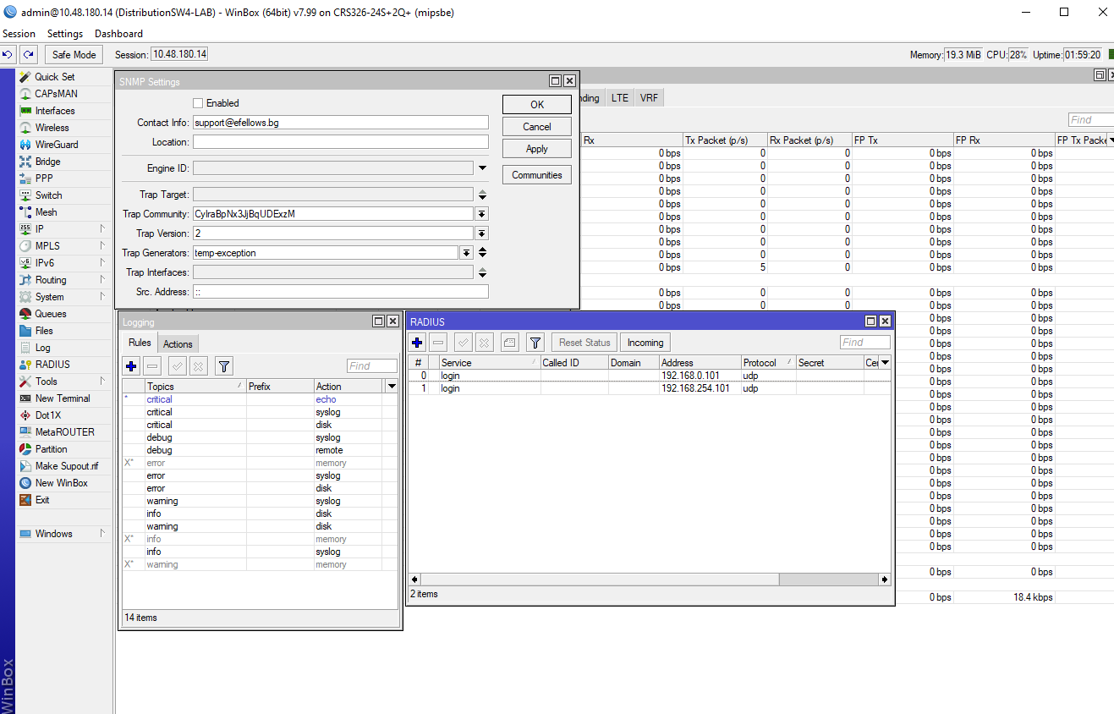Click the comment icon in RADIUS toolbar
1114x714 pixels.
click(509, 343)
